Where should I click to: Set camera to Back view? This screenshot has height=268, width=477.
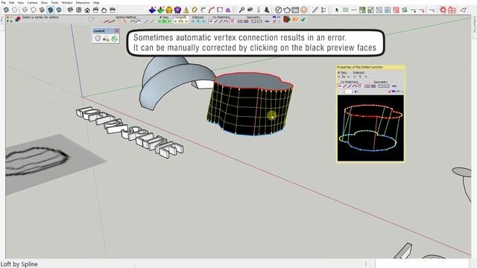tap(104, 10)
